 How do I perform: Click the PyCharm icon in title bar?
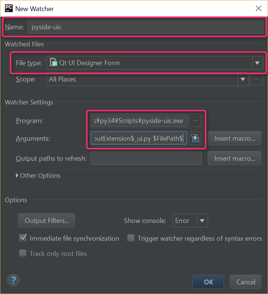[9, 9]
